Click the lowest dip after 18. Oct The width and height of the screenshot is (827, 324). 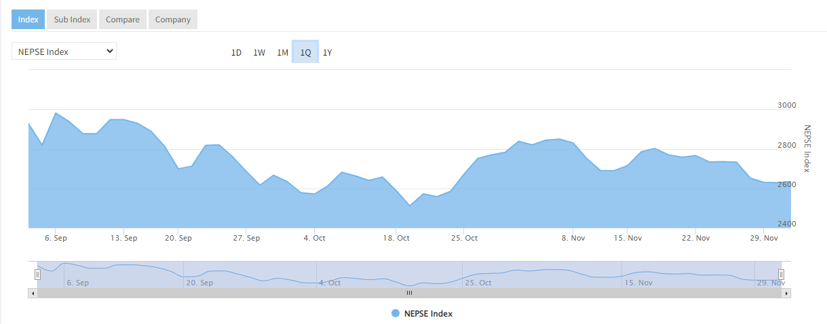[409, 205]
